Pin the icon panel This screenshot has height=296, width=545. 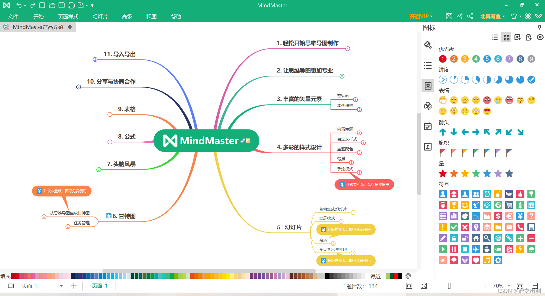tap(540, 27)
